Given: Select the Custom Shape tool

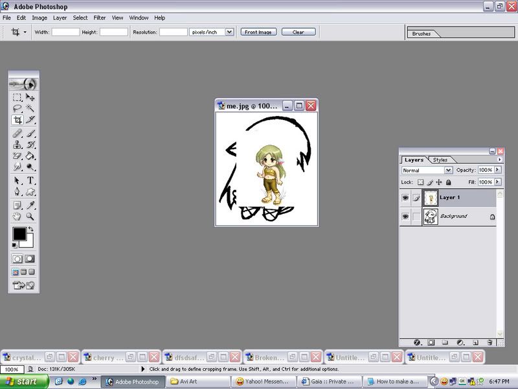Looking at the screenshot, I should pos(30,191).
